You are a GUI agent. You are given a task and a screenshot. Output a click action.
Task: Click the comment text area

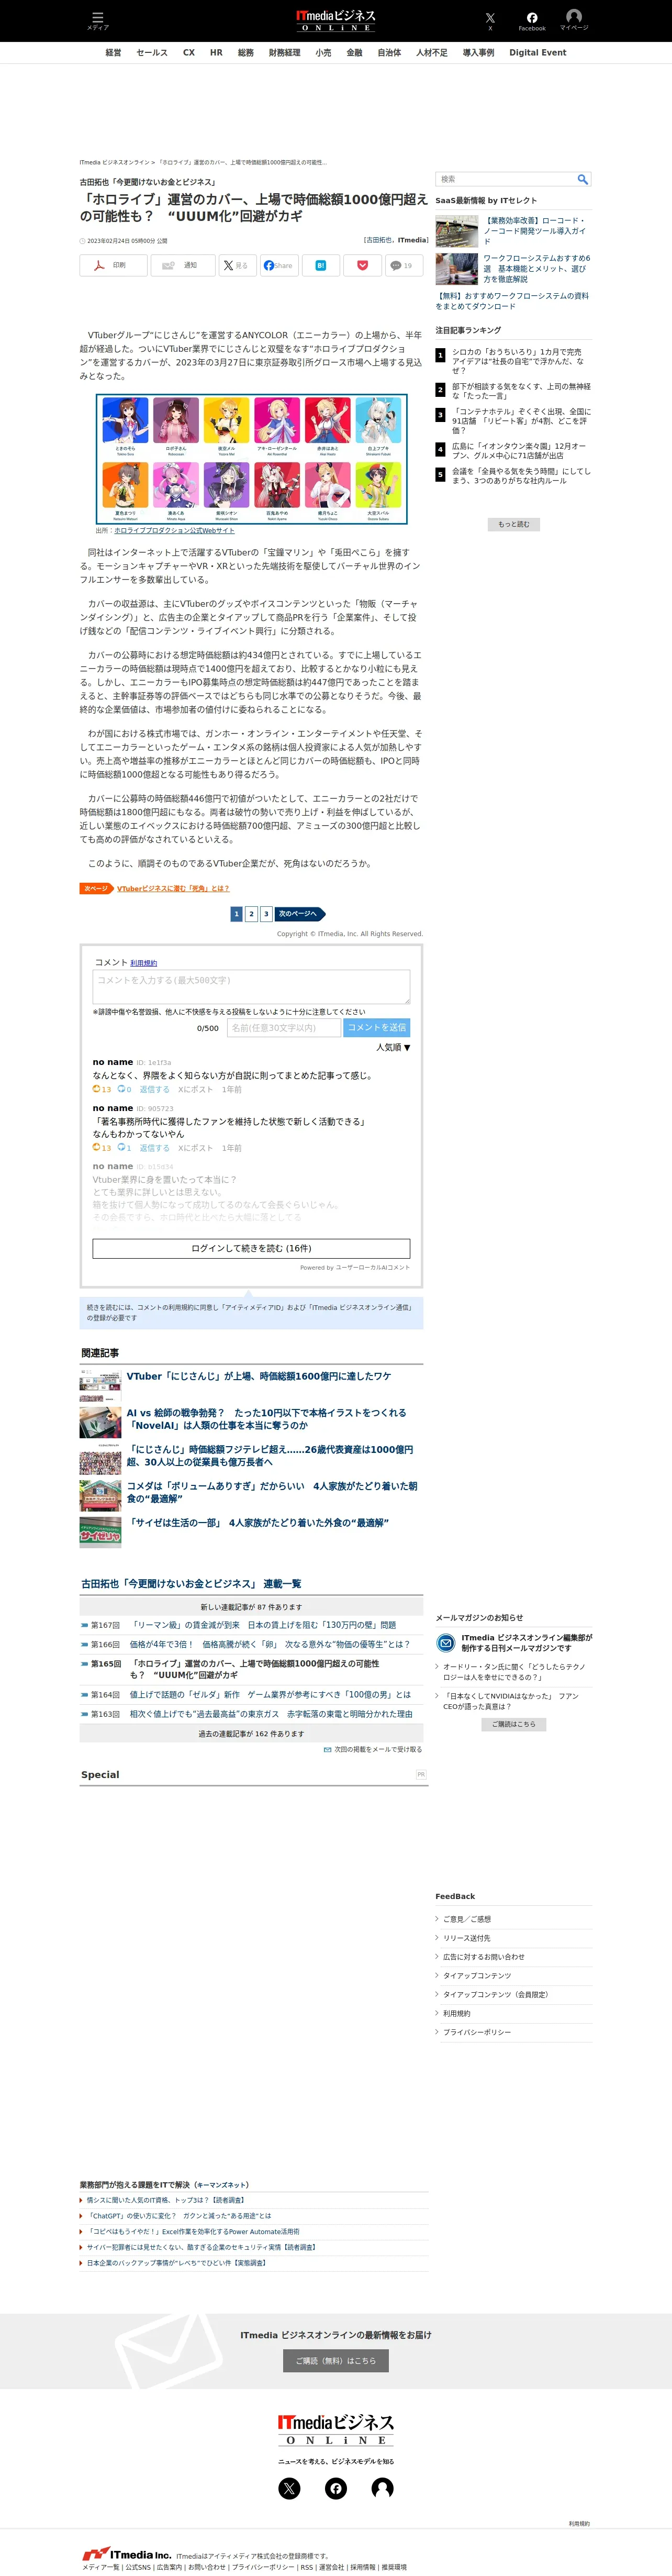[251, 987]
